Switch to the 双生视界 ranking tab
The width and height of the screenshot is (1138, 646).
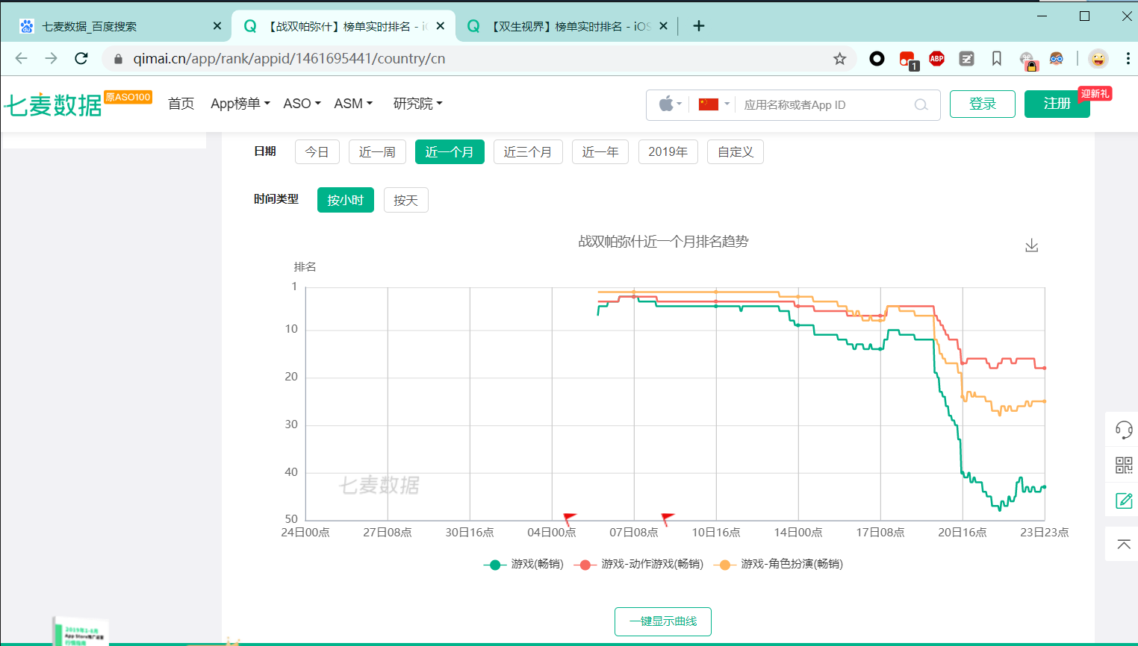click(568, 26)
